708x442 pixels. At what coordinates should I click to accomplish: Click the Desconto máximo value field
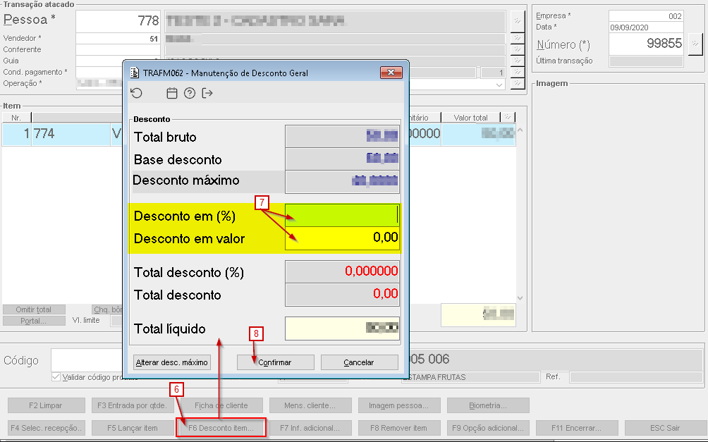pos(342,181)
